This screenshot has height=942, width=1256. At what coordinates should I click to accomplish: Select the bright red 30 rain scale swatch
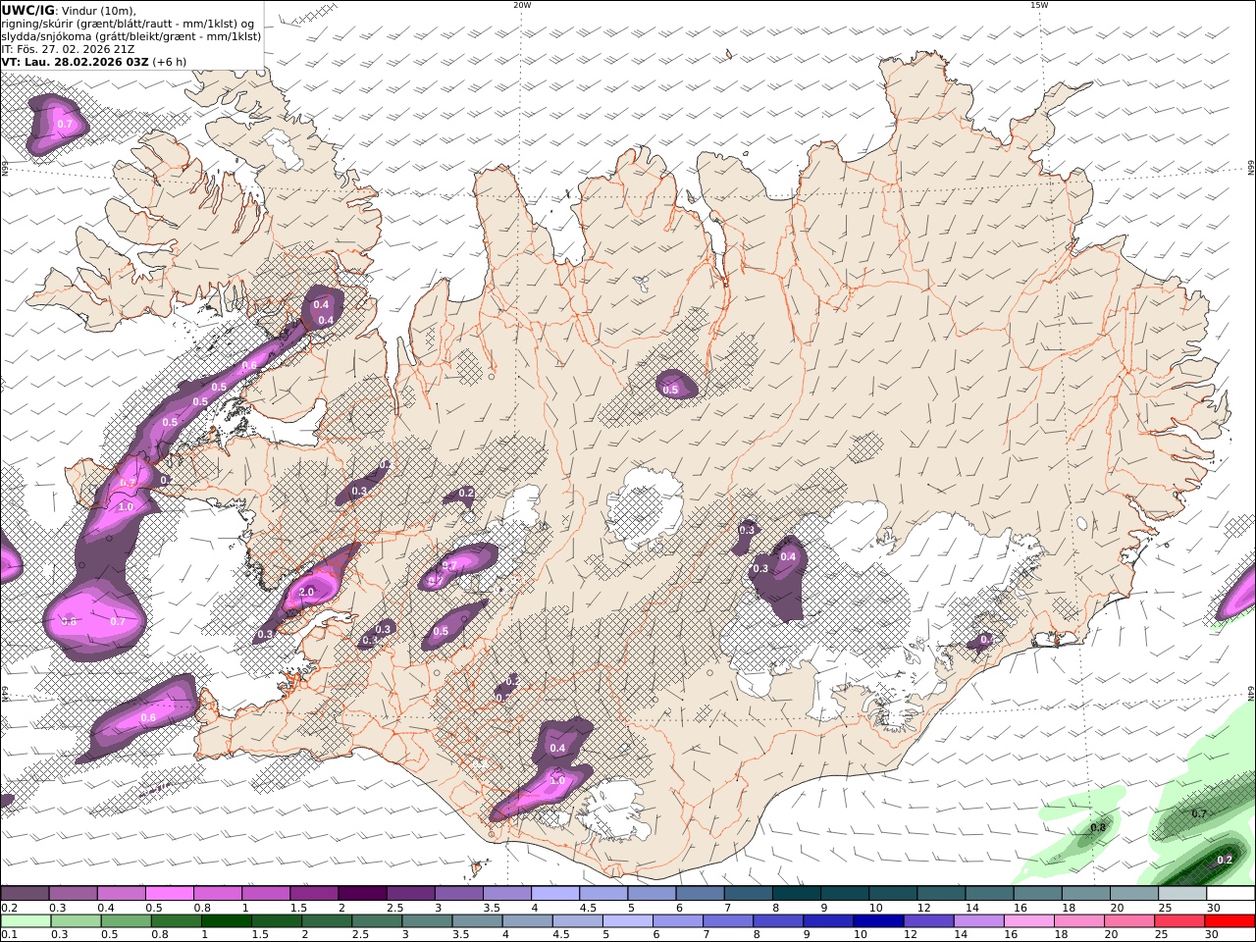1230,921
